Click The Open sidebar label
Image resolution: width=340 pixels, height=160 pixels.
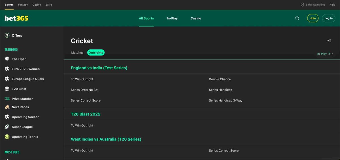coord(19,59)
